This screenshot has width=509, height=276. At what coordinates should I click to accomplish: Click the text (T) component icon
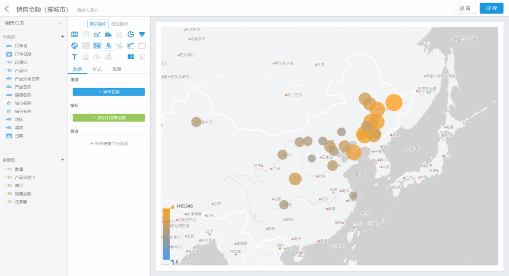coord(74,57)
